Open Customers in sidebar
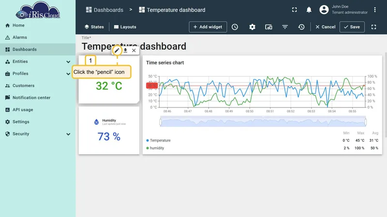This screenshot has width=387, height=217. click(x=38, y=86)
